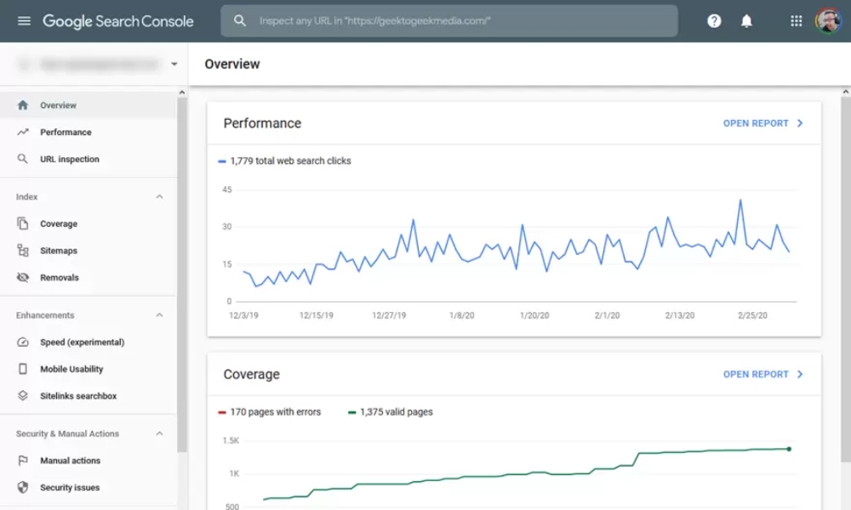Viewport: 851px width, 510px height.
Task: Collapse the Index section
Action: pyautogui.click(x=159, y=196)
